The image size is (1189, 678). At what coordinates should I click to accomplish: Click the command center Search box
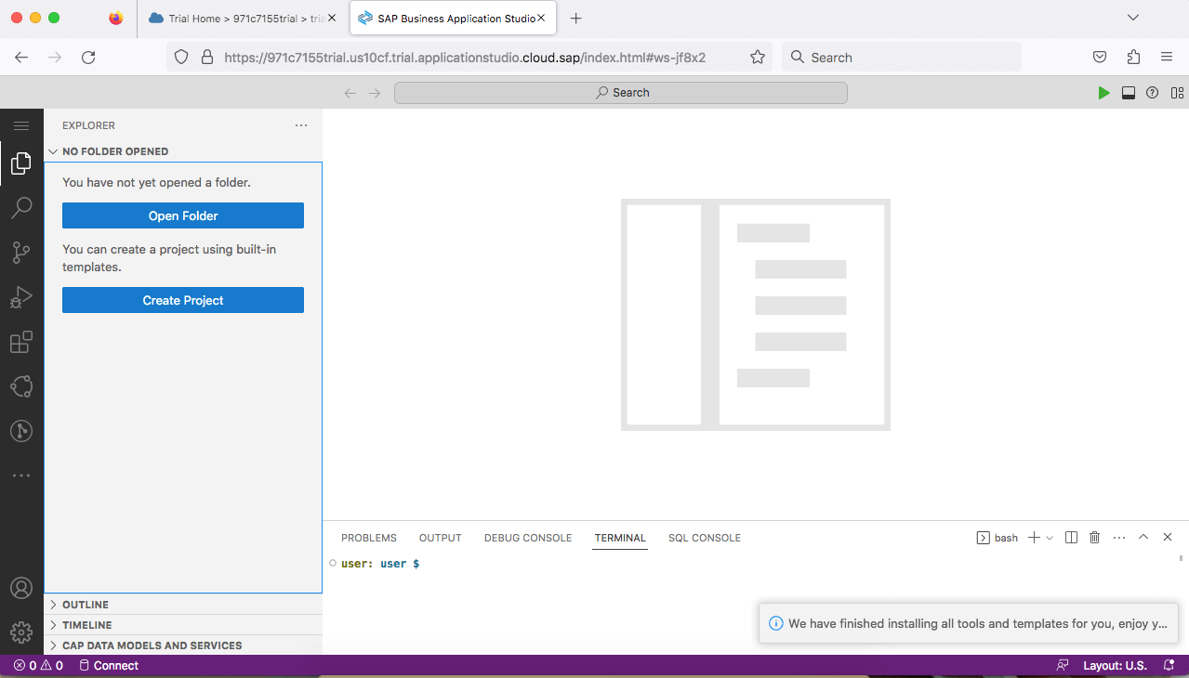(x=621, y=93)
